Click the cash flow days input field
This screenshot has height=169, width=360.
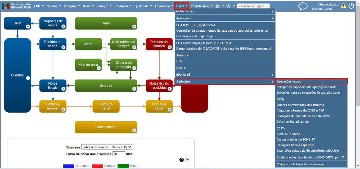(x=119, y=154)
